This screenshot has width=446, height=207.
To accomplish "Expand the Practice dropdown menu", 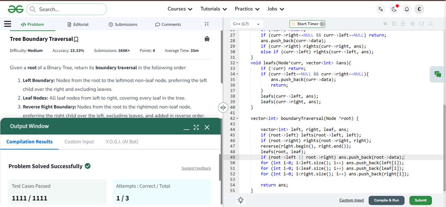I will [x=247, y=9].
